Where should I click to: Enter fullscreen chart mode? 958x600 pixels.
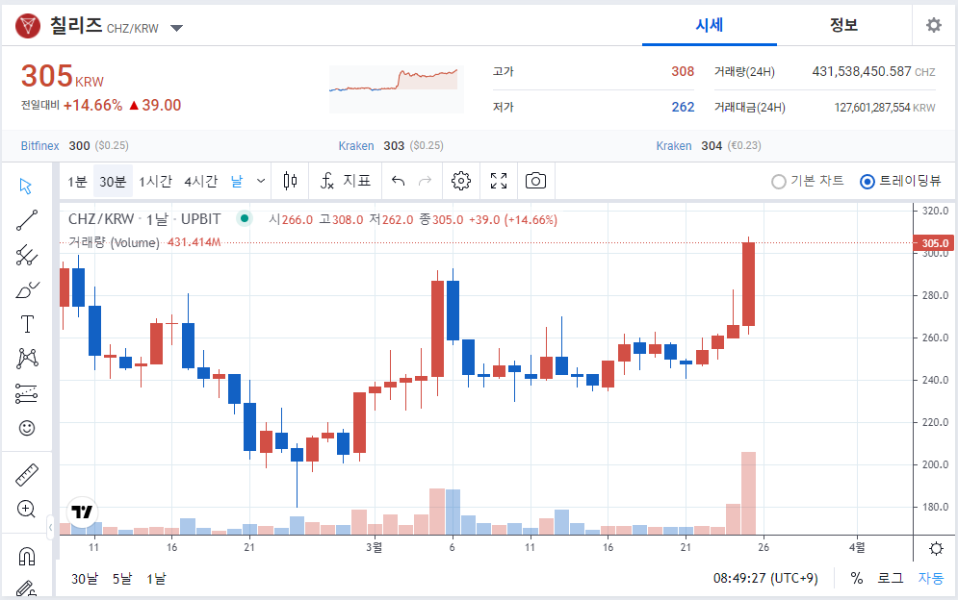[499, 181]
